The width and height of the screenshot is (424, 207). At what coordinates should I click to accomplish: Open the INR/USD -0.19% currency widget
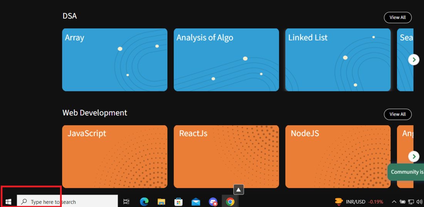(x=359, y=202)
